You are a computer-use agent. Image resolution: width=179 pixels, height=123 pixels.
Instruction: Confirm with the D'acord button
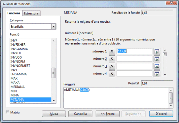coord(161,114)
